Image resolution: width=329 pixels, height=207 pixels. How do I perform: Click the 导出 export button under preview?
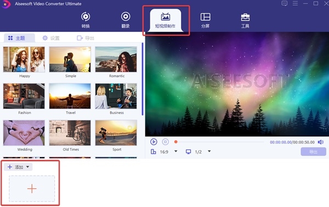tap(313, 152)
